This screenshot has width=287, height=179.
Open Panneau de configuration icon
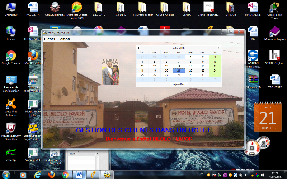[11, 83]
